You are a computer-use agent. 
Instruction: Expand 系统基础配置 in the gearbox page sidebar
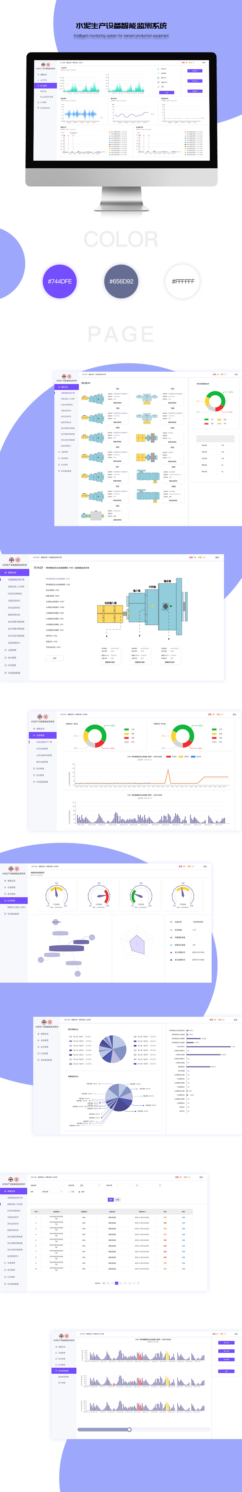pos(13,672)
